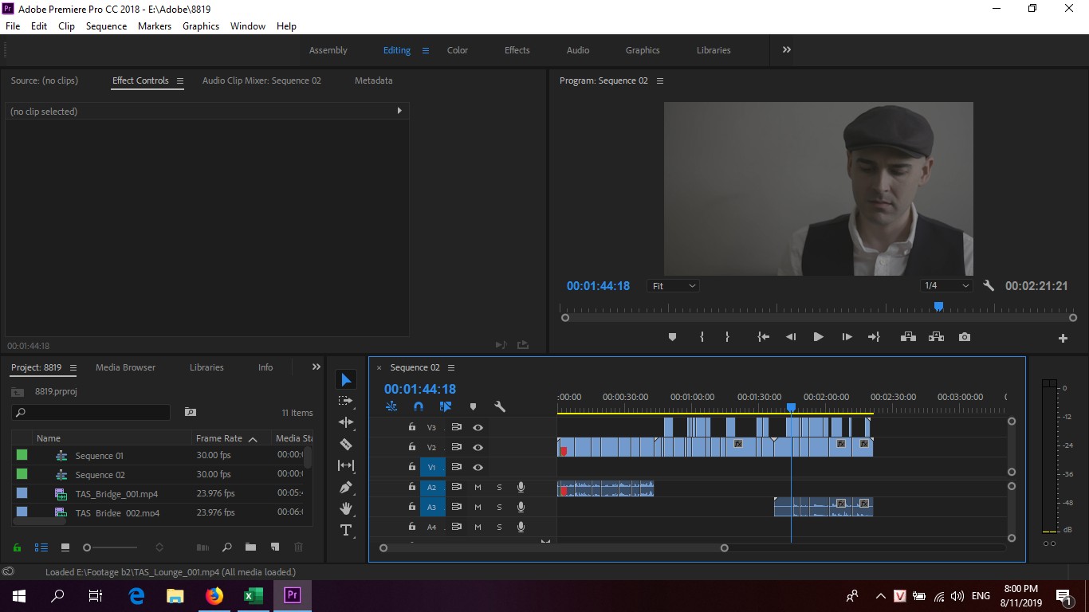Click Extract button in Program monitor
The width and height of the screenshot is (1089, 612).
click(936, 337)
